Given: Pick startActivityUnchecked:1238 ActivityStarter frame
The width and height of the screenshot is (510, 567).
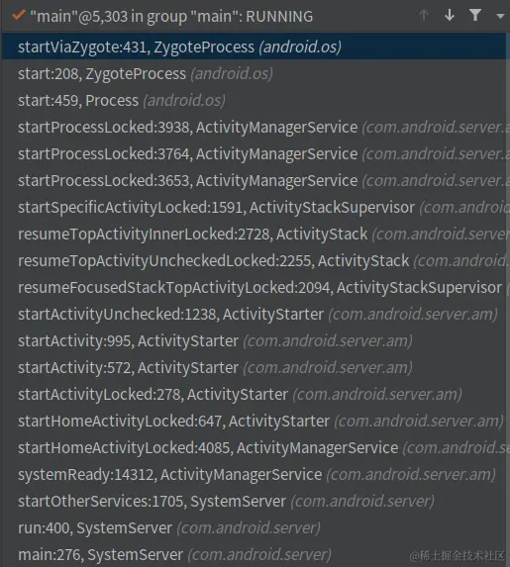Looking at the screenshot, I should (254, 315).
